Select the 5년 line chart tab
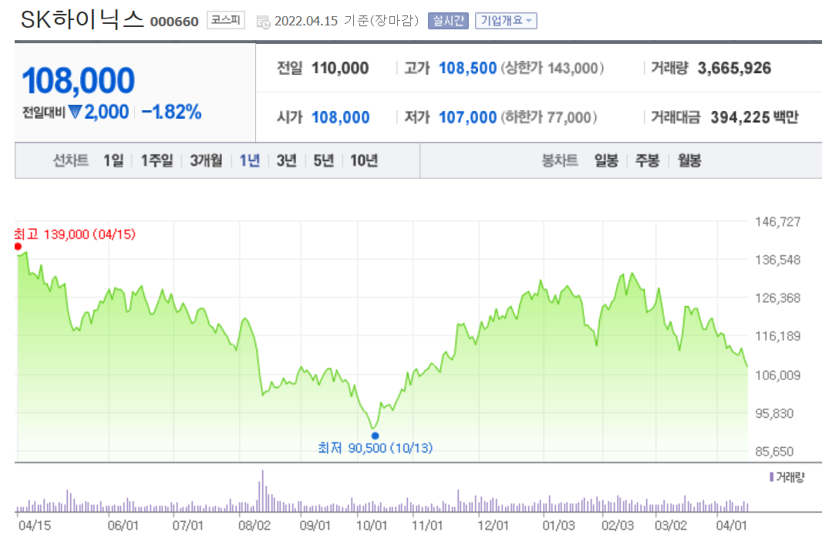 (x=323, y=160)
